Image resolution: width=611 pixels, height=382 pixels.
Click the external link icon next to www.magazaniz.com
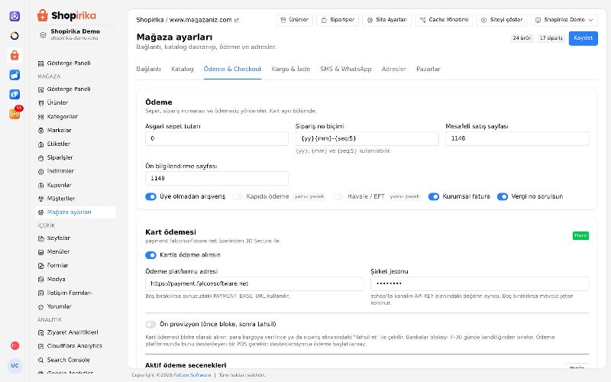[237, 20]
